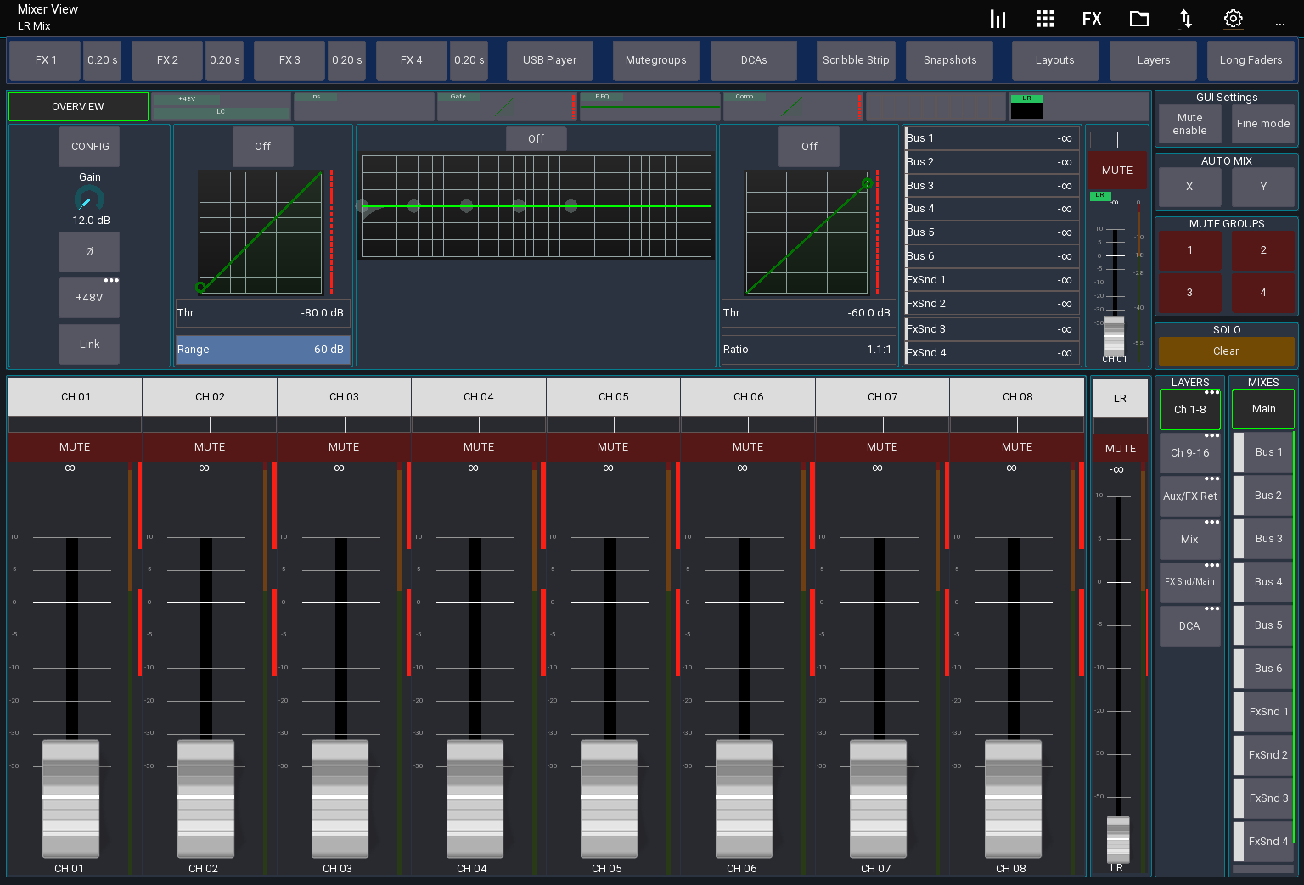This screenshot has height=885, width=1304.
Task: Click the folder icon for scenes
Action: coord(1139,18)
